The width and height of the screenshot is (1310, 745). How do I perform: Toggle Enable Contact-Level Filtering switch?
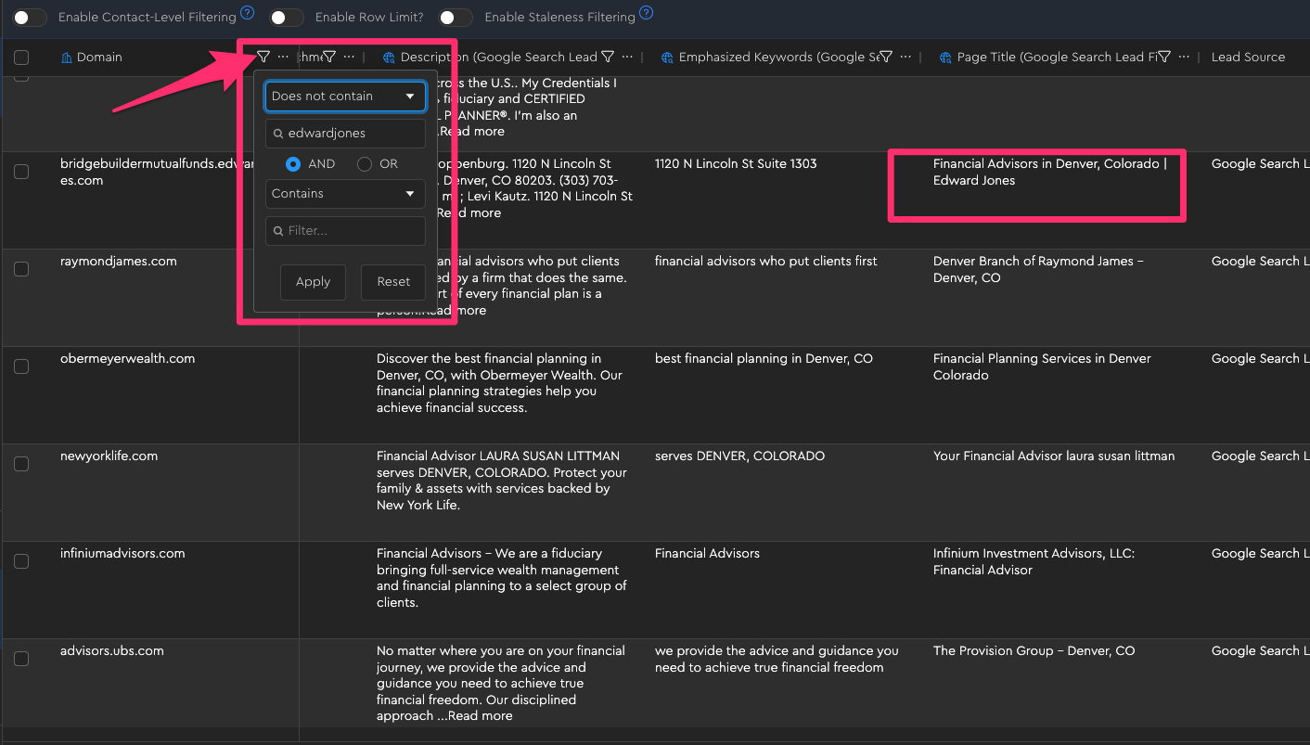coord(30,18)
